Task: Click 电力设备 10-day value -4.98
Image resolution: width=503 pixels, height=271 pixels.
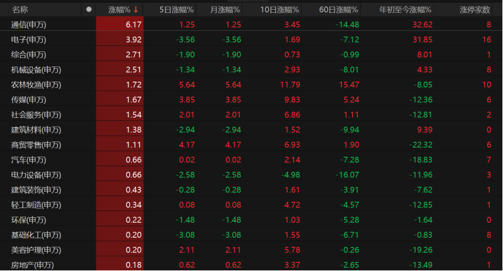Action: coord(290,175)
